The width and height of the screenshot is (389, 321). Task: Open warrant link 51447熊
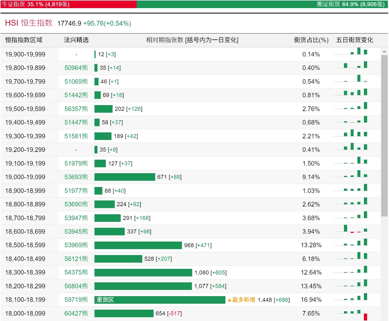point(76,122)
